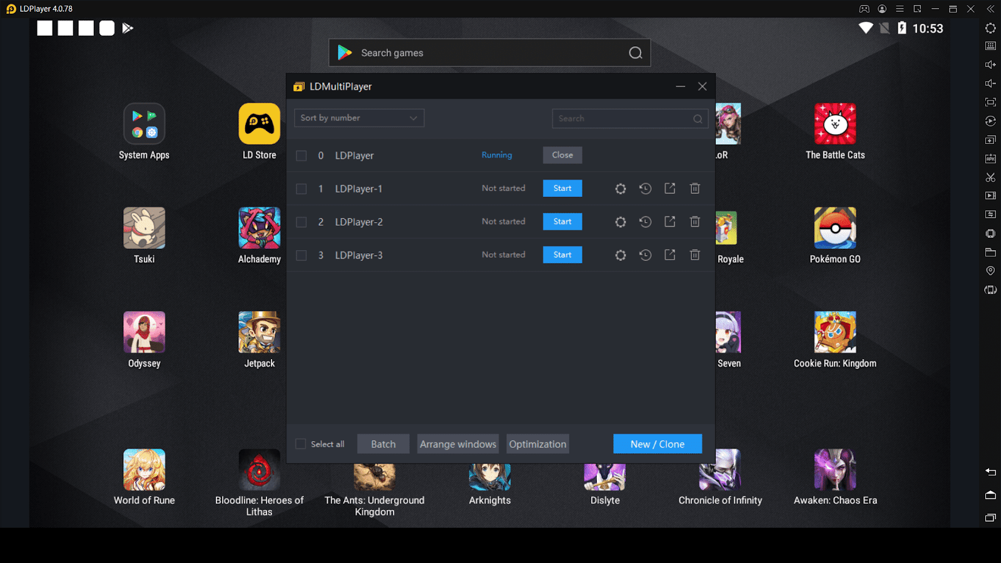Open settings for LDPlayer-3 instance
Viewport: 1001px width, 563px height.
point(620,255)
